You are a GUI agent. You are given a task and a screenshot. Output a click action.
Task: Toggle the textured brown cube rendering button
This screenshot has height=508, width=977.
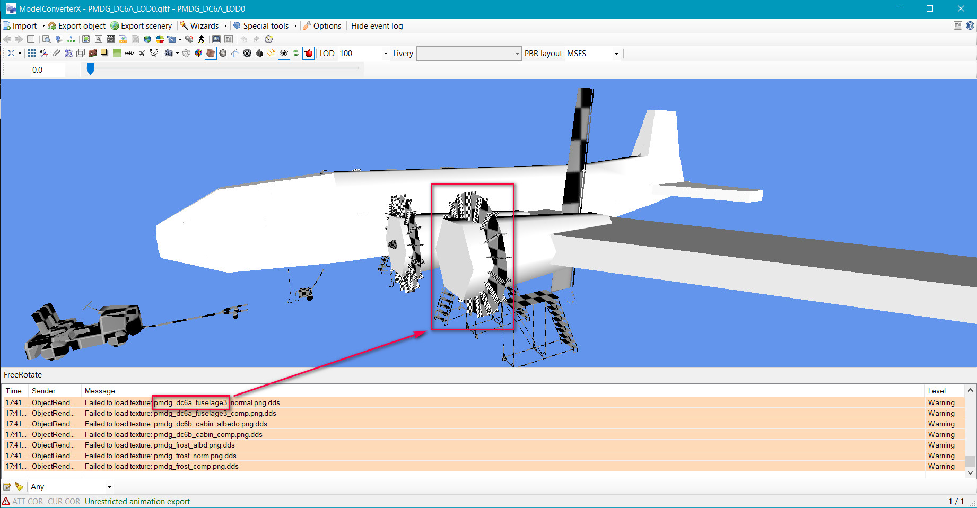pos(211,53)
